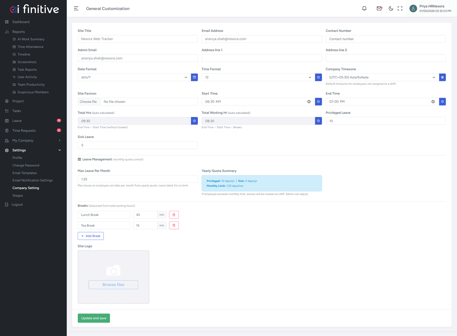Open the notifications bell icon
The height and width of the screenshot is (336, 457).
[364, 8]
